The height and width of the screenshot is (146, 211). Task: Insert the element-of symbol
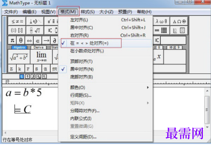38,40
